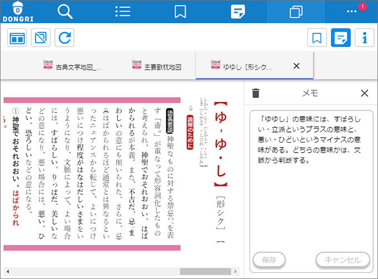Save the memo with 保存 button
The height and width of the screenshot is (279, 378).
pos(269,260)
